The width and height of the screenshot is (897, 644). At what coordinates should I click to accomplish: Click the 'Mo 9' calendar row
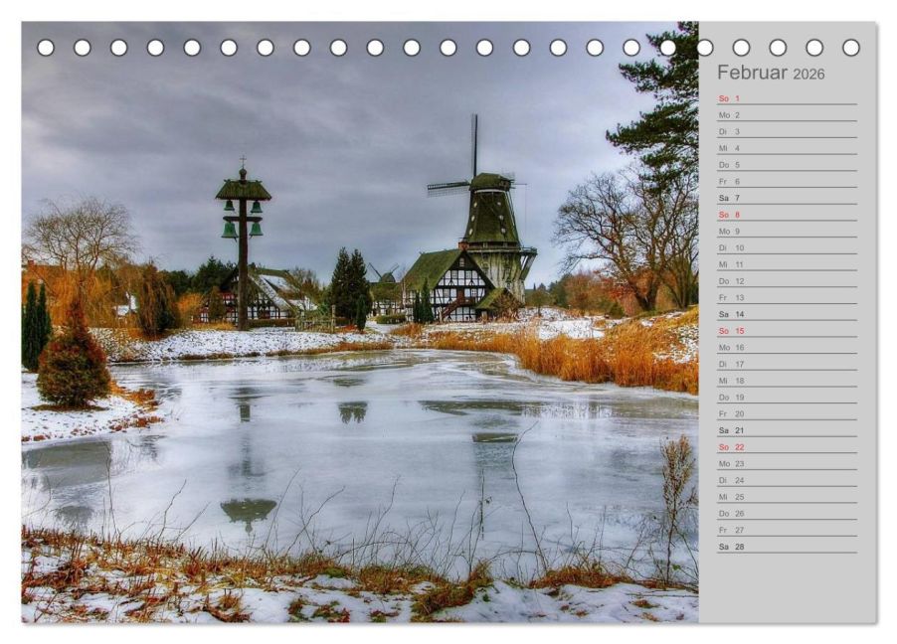pos(788,231)
